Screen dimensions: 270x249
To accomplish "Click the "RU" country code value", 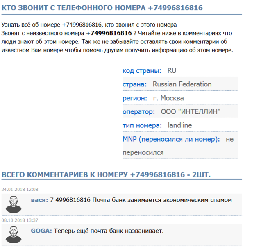I will pos(172,71).
